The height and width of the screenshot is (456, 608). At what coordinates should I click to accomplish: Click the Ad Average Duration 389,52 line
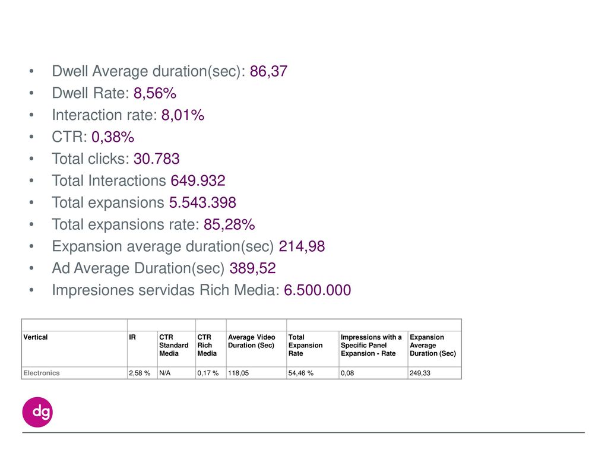tap(164, 268)
